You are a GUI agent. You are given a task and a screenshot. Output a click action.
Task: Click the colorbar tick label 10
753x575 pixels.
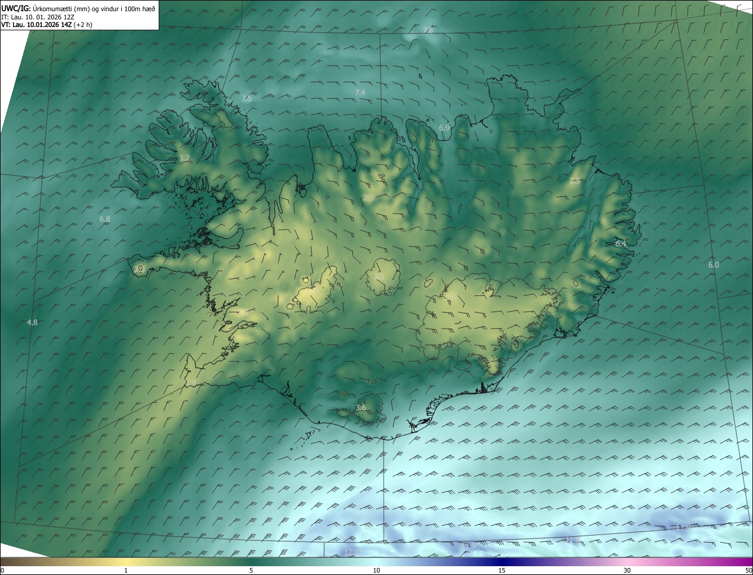tap(376, 571)
